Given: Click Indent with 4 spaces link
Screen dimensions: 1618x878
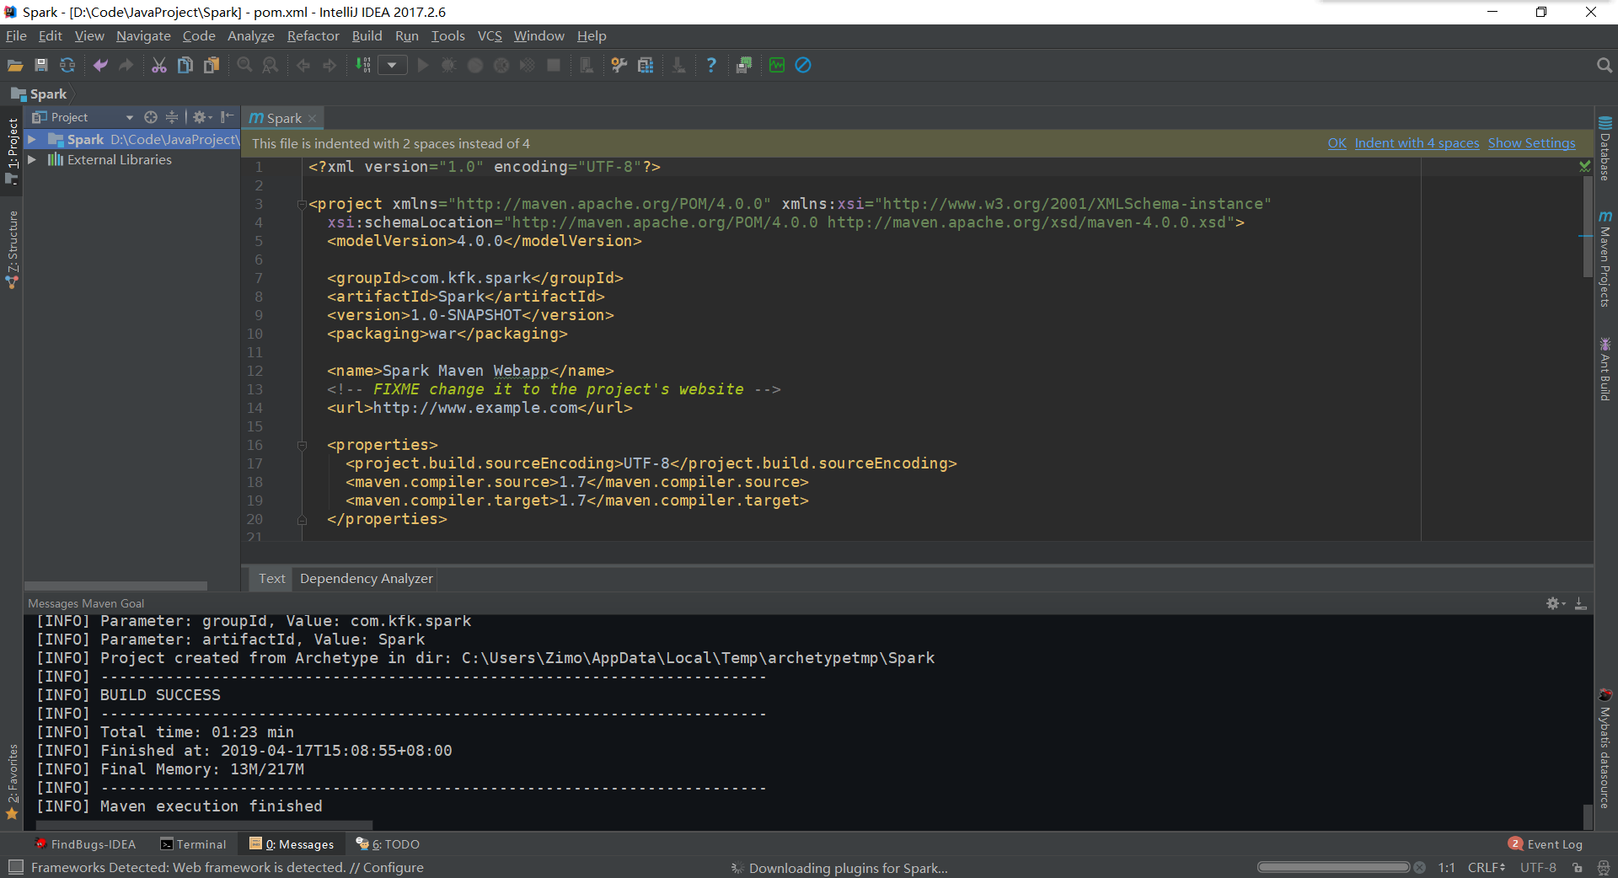Looking at the screenshot, I should pos(1417,143).
